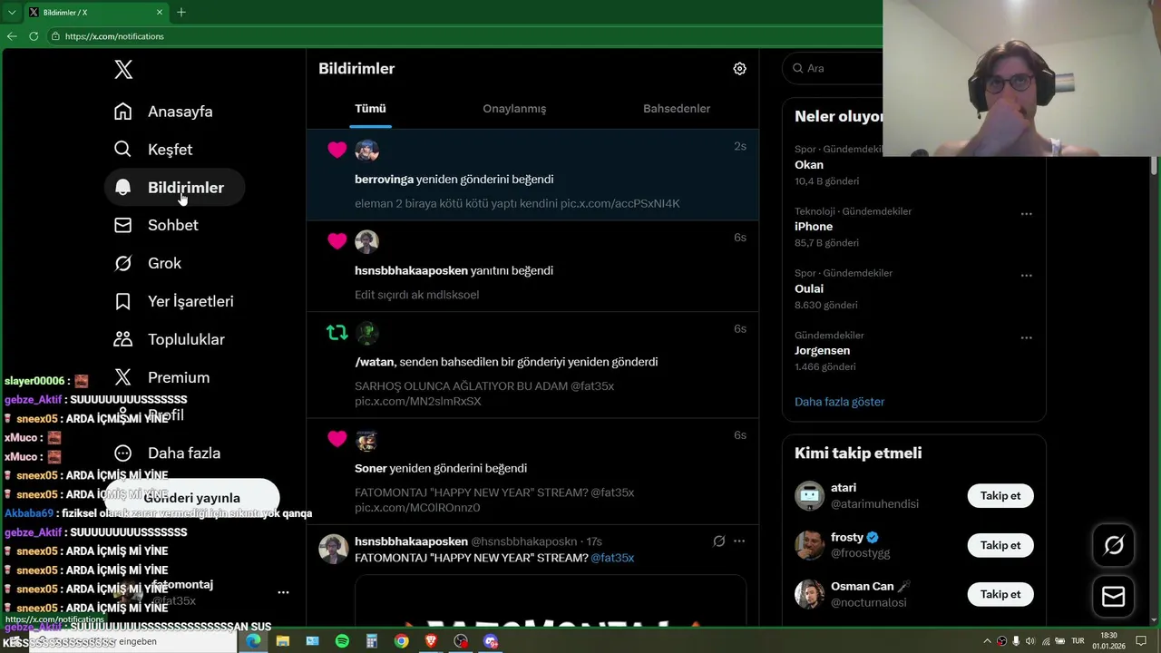Open Spotify from the taskbar
The width and height of the screenshot is (1161, 653).
click(x=342, y=641)
